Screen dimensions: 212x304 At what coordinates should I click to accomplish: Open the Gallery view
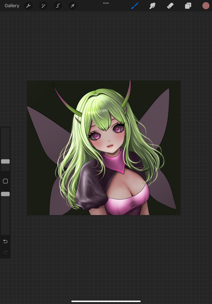click(x=12, y=6)
